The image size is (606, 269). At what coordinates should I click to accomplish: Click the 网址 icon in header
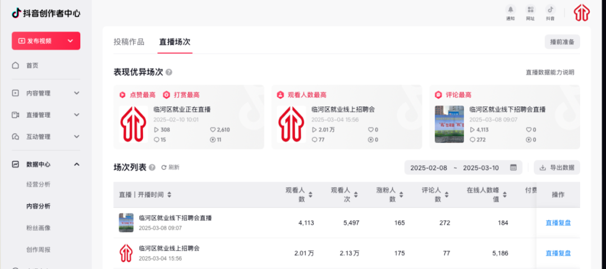[x=530, y=10]
